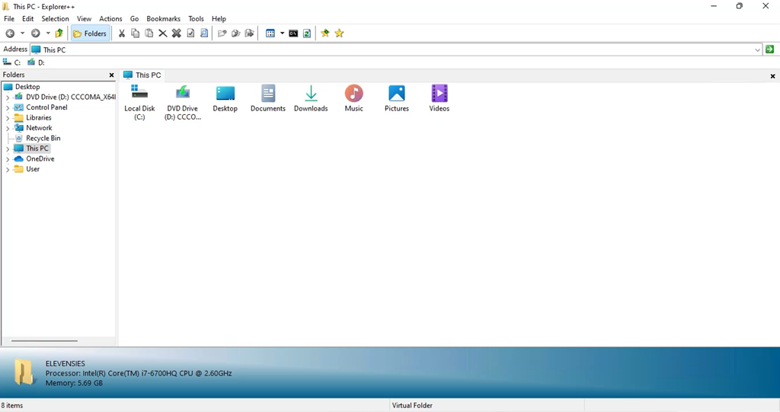The image size is (780, 412).
Task: Paste clipboard items via toolbar
Action: [149, 34]
